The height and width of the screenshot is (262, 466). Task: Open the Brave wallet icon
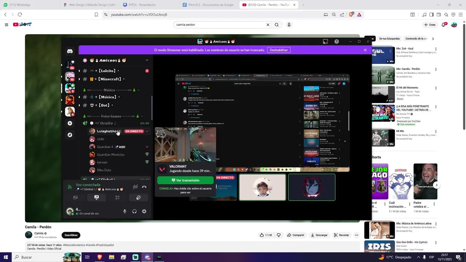[x=439, y=15]
